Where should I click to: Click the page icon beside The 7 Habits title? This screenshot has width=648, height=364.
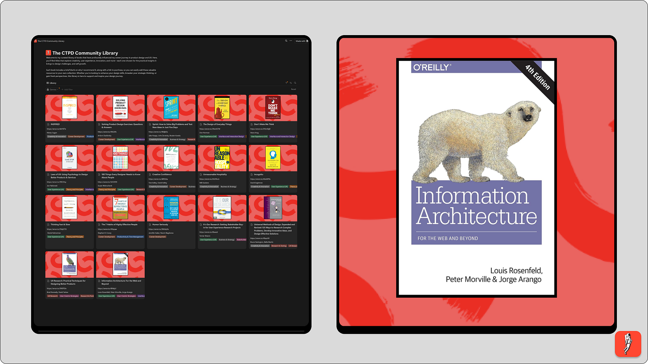(99, 224)
